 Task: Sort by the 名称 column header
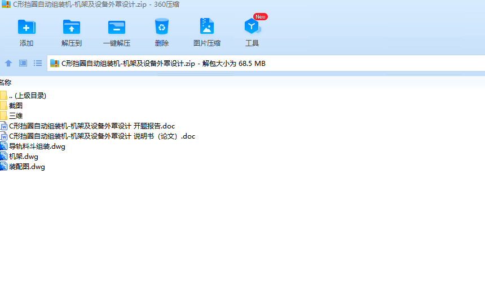coord(5,82)
